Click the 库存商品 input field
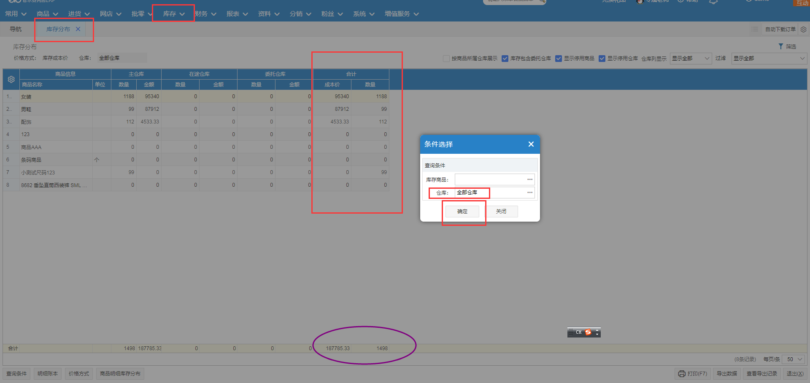Viewport: 810px width, 383px height. pyautogui.click(x=489, y=179)
